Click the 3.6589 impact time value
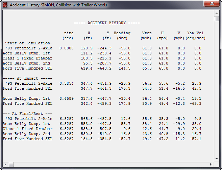 (x=67, y=99)
